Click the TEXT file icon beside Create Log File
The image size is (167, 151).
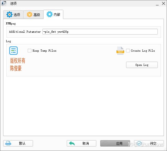tap(120, 51)
